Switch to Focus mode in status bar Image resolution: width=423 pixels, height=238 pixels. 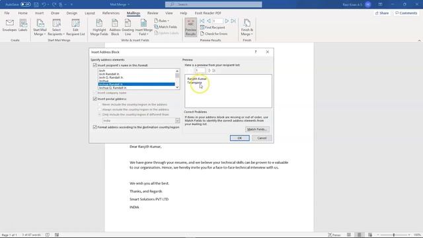coord(334,235)
